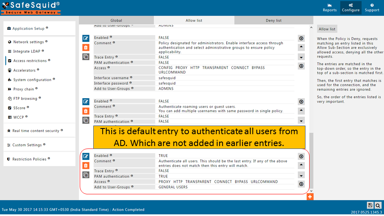Open the Configure section
This screenshot has width=384, height=216.
pos(351,8)
